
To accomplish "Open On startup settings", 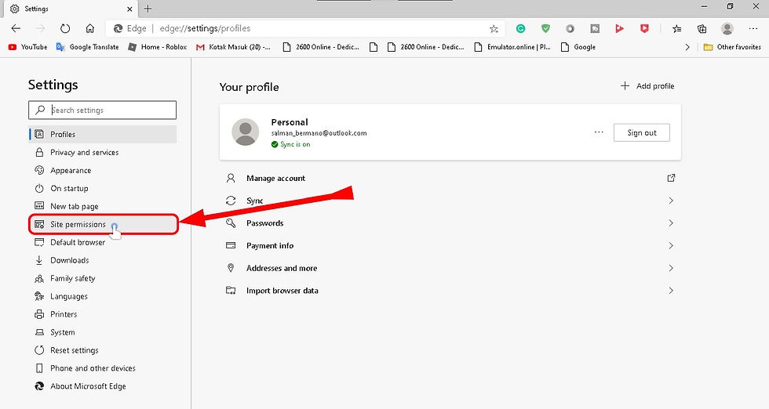I will (103, 188).
